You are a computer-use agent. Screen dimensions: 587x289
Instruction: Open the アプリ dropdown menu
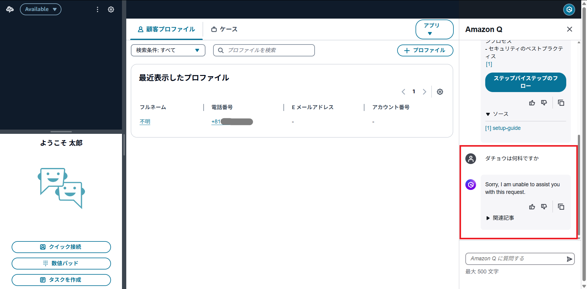pyautogui.click(x=434, y=29)
